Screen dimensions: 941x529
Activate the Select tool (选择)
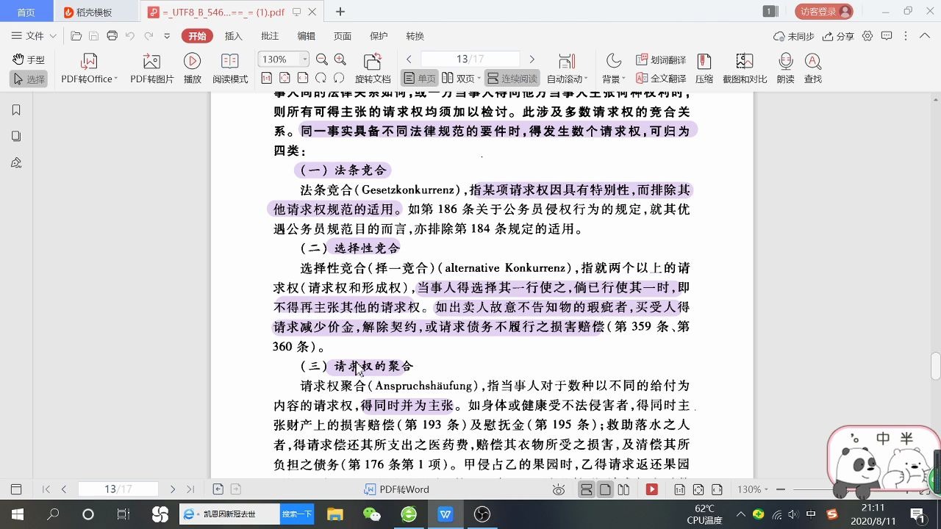pyautogui.click(x=29, y=79)
